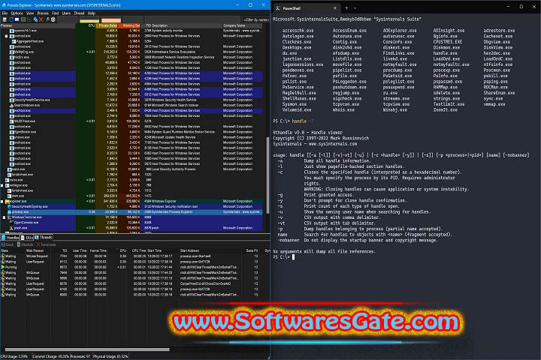
Task: Open the View menu
Action: tap(30, 13)
